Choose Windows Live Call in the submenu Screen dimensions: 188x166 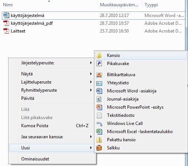point(141,123)
